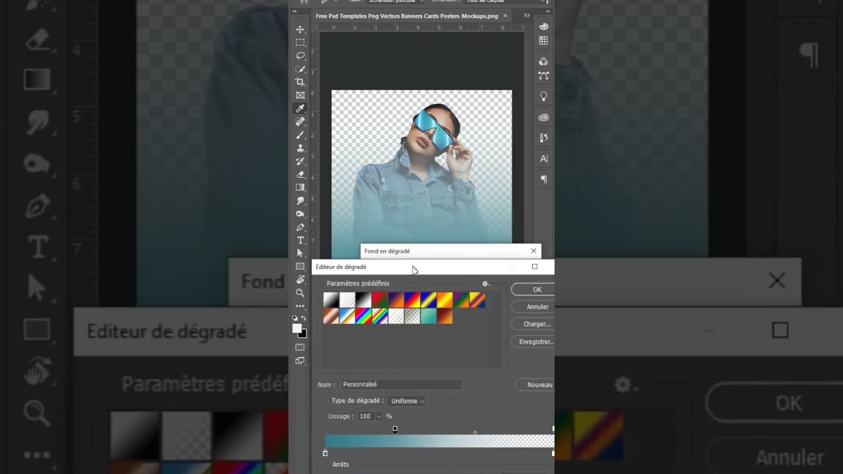
Task: Select the Smudge tool
Action: pos(300,201)
